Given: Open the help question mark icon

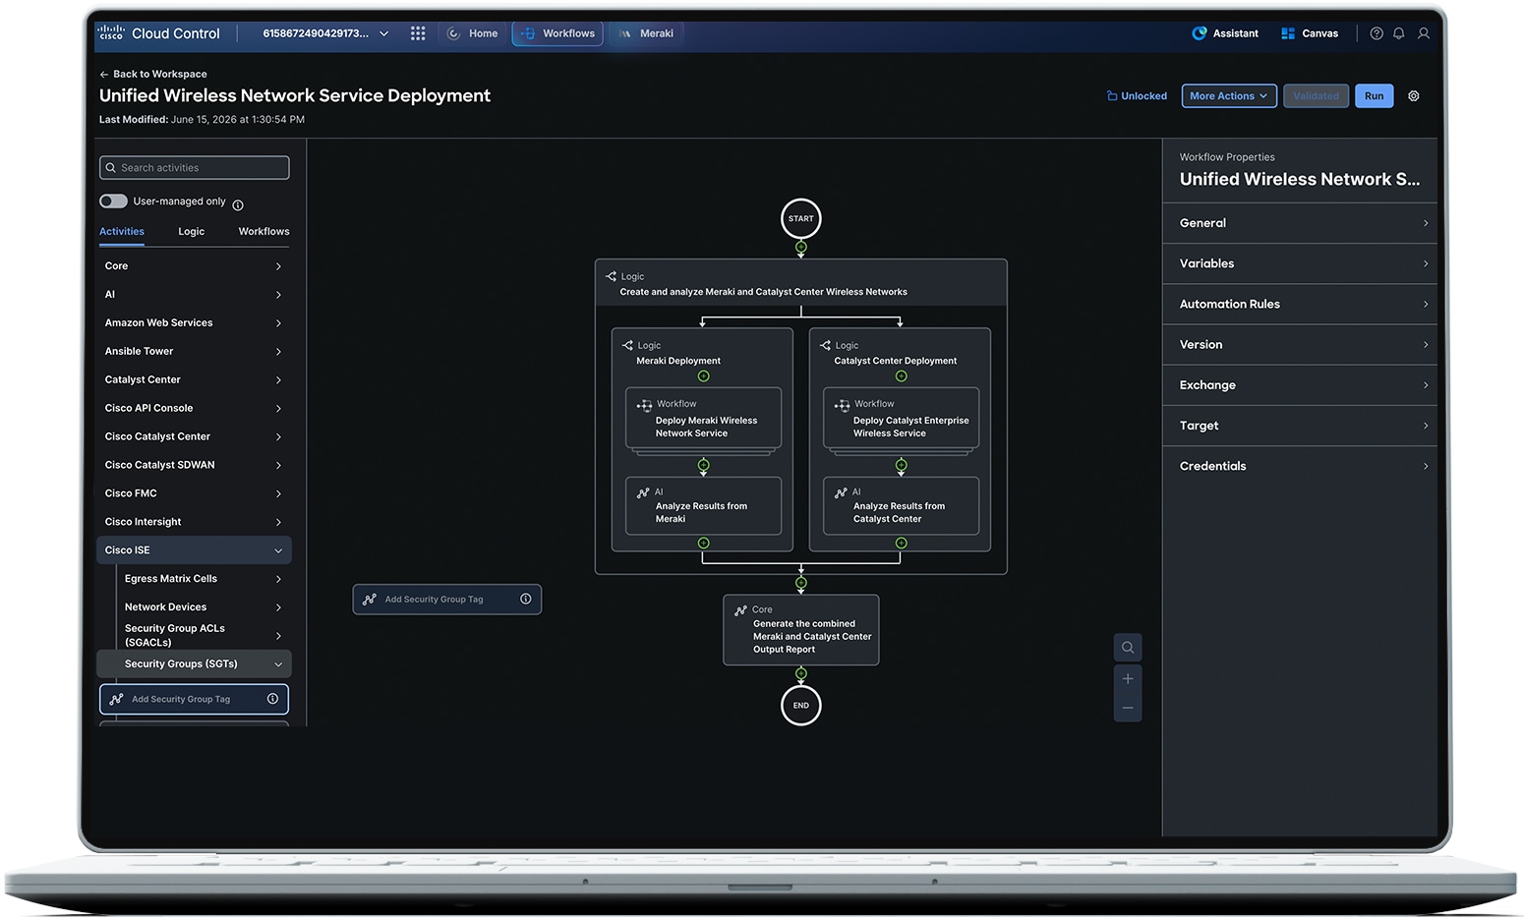Looking at the screenshot, I should coord(1377,33).
